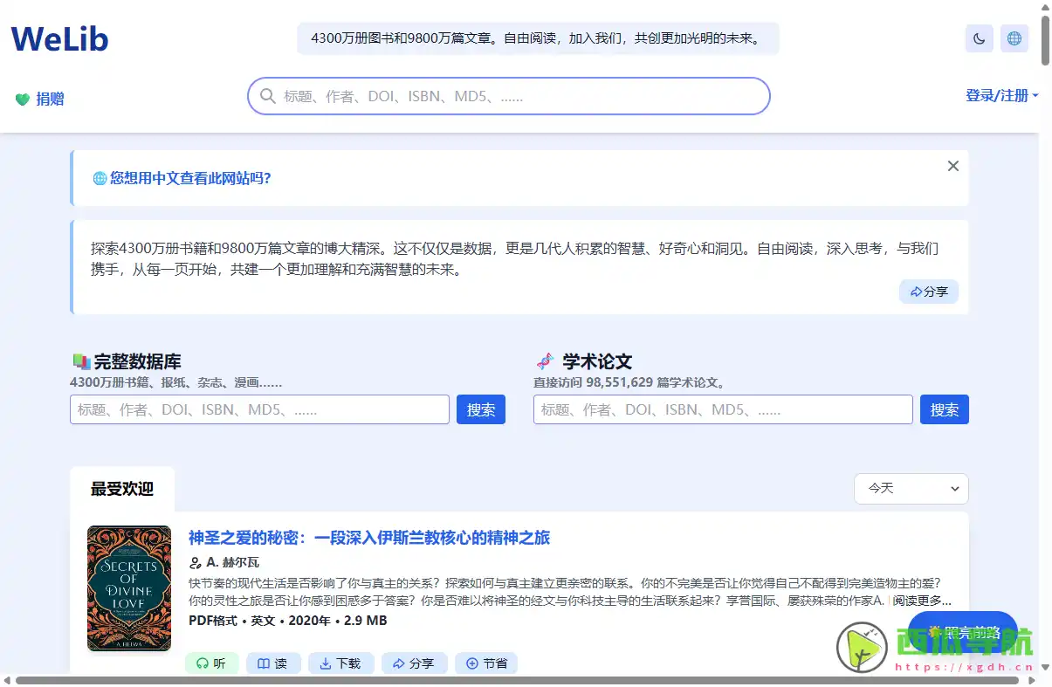The image size is (1052, 687).
Task: Expand the 登录/注册 account dropdown
Action: [x=1001, y=96]
